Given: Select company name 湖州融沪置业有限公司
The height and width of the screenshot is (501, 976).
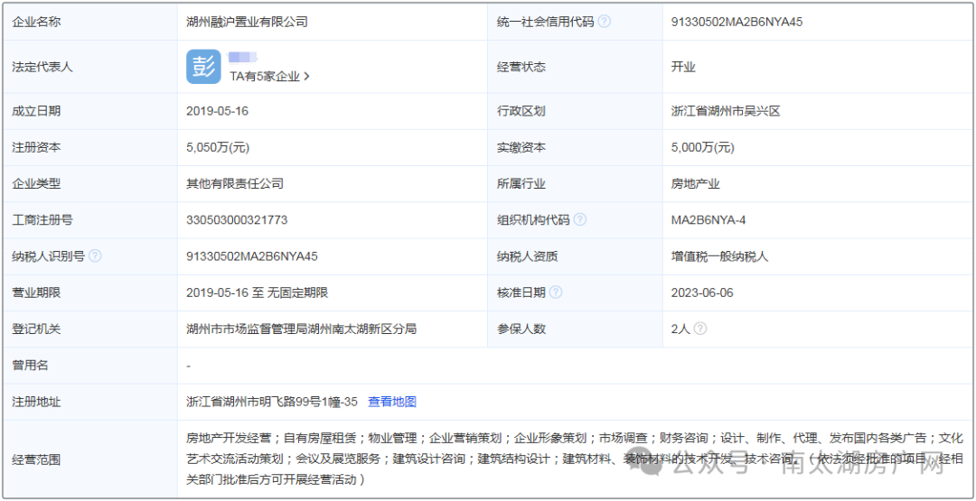Looking at the screenshot, I should [247, 22].
